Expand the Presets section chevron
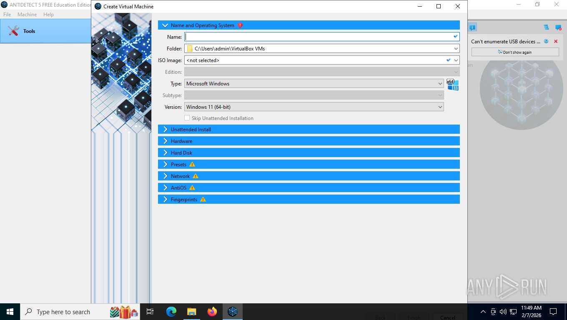Image resolution: width=567 pixels, height=320 pixels. click(165, 164)
